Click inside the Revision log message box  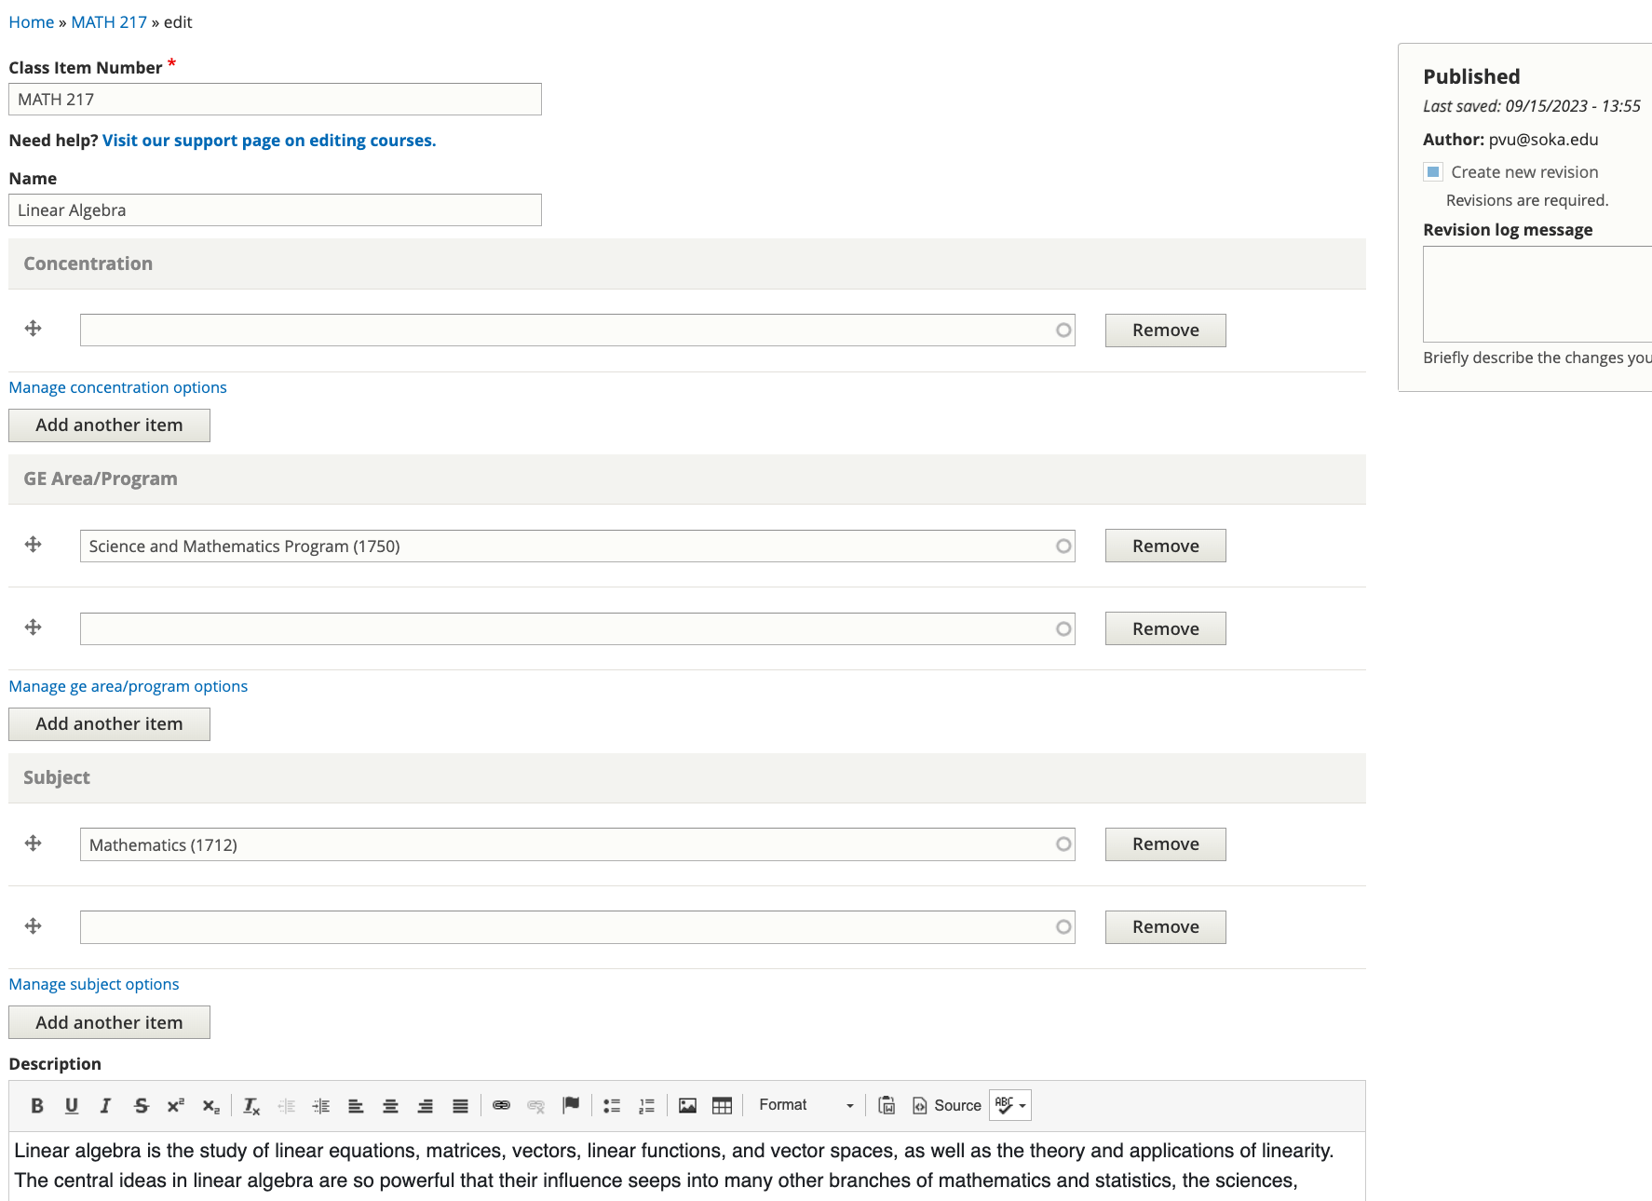[1537, 293]
